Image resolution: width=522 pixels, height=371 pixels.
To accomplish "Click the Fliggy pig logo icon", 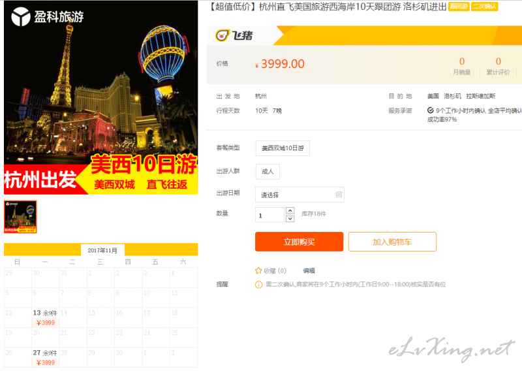I will 223,35.
